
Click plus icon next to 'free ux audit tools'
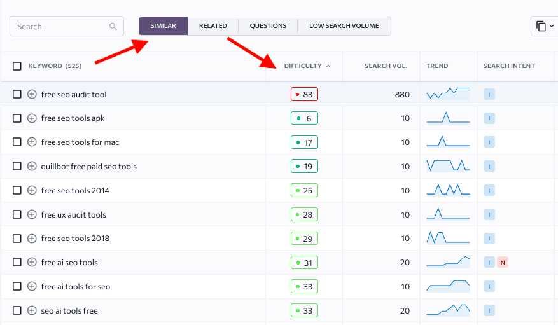pyautogui.click(x=32, y=215)
